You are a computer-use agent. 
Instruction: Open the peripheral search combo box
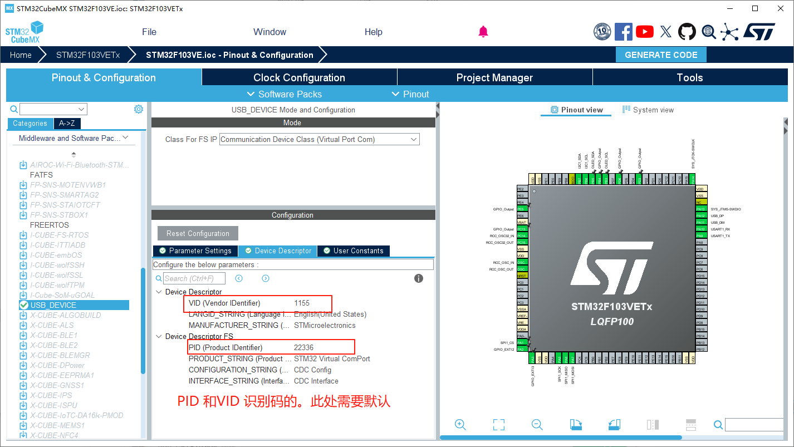coord(53,109)
